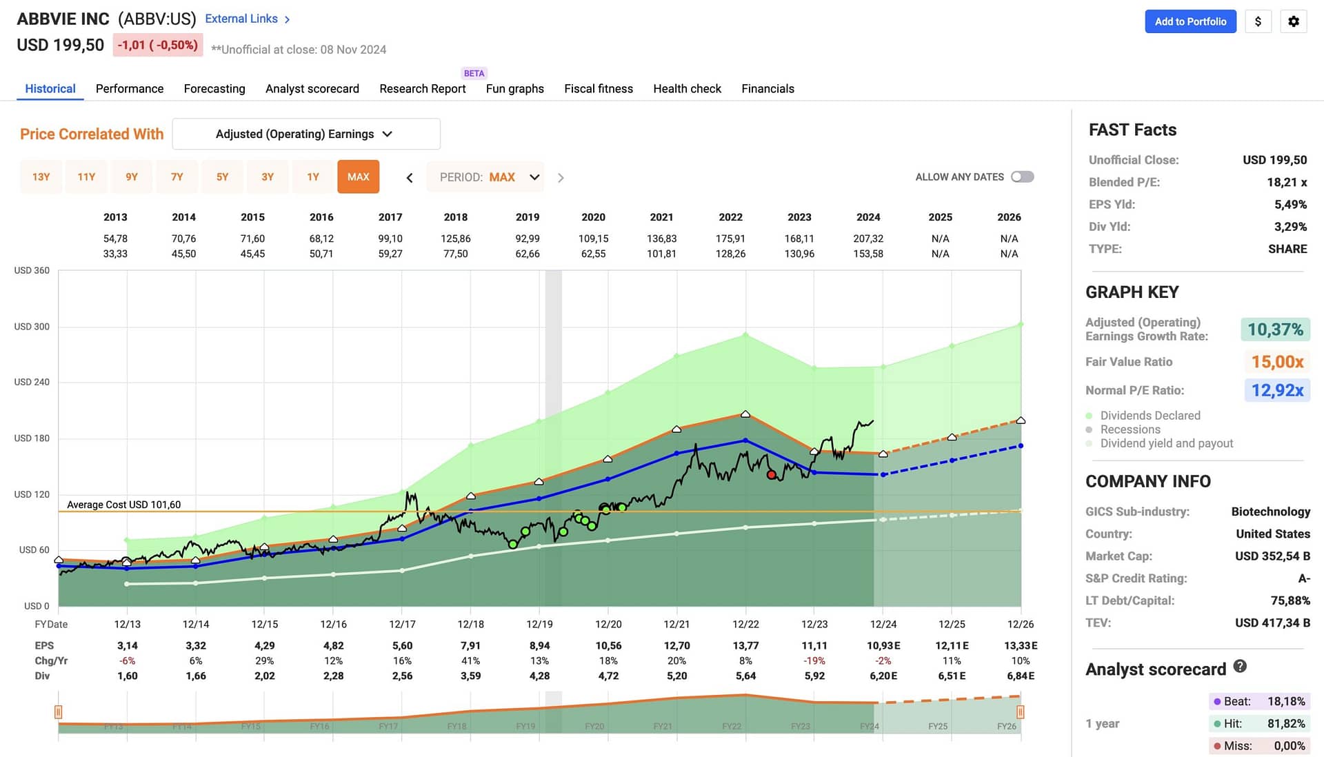This screenshot has height=757, width=1324.
Task: Select the 9Y time range
Action: pos(132,177)
